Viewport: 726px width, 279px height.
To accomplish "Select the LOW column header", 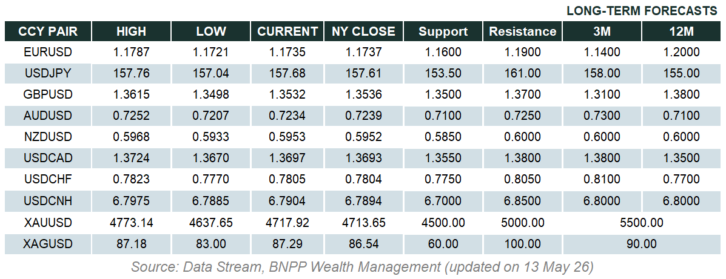I will [210, 31].
